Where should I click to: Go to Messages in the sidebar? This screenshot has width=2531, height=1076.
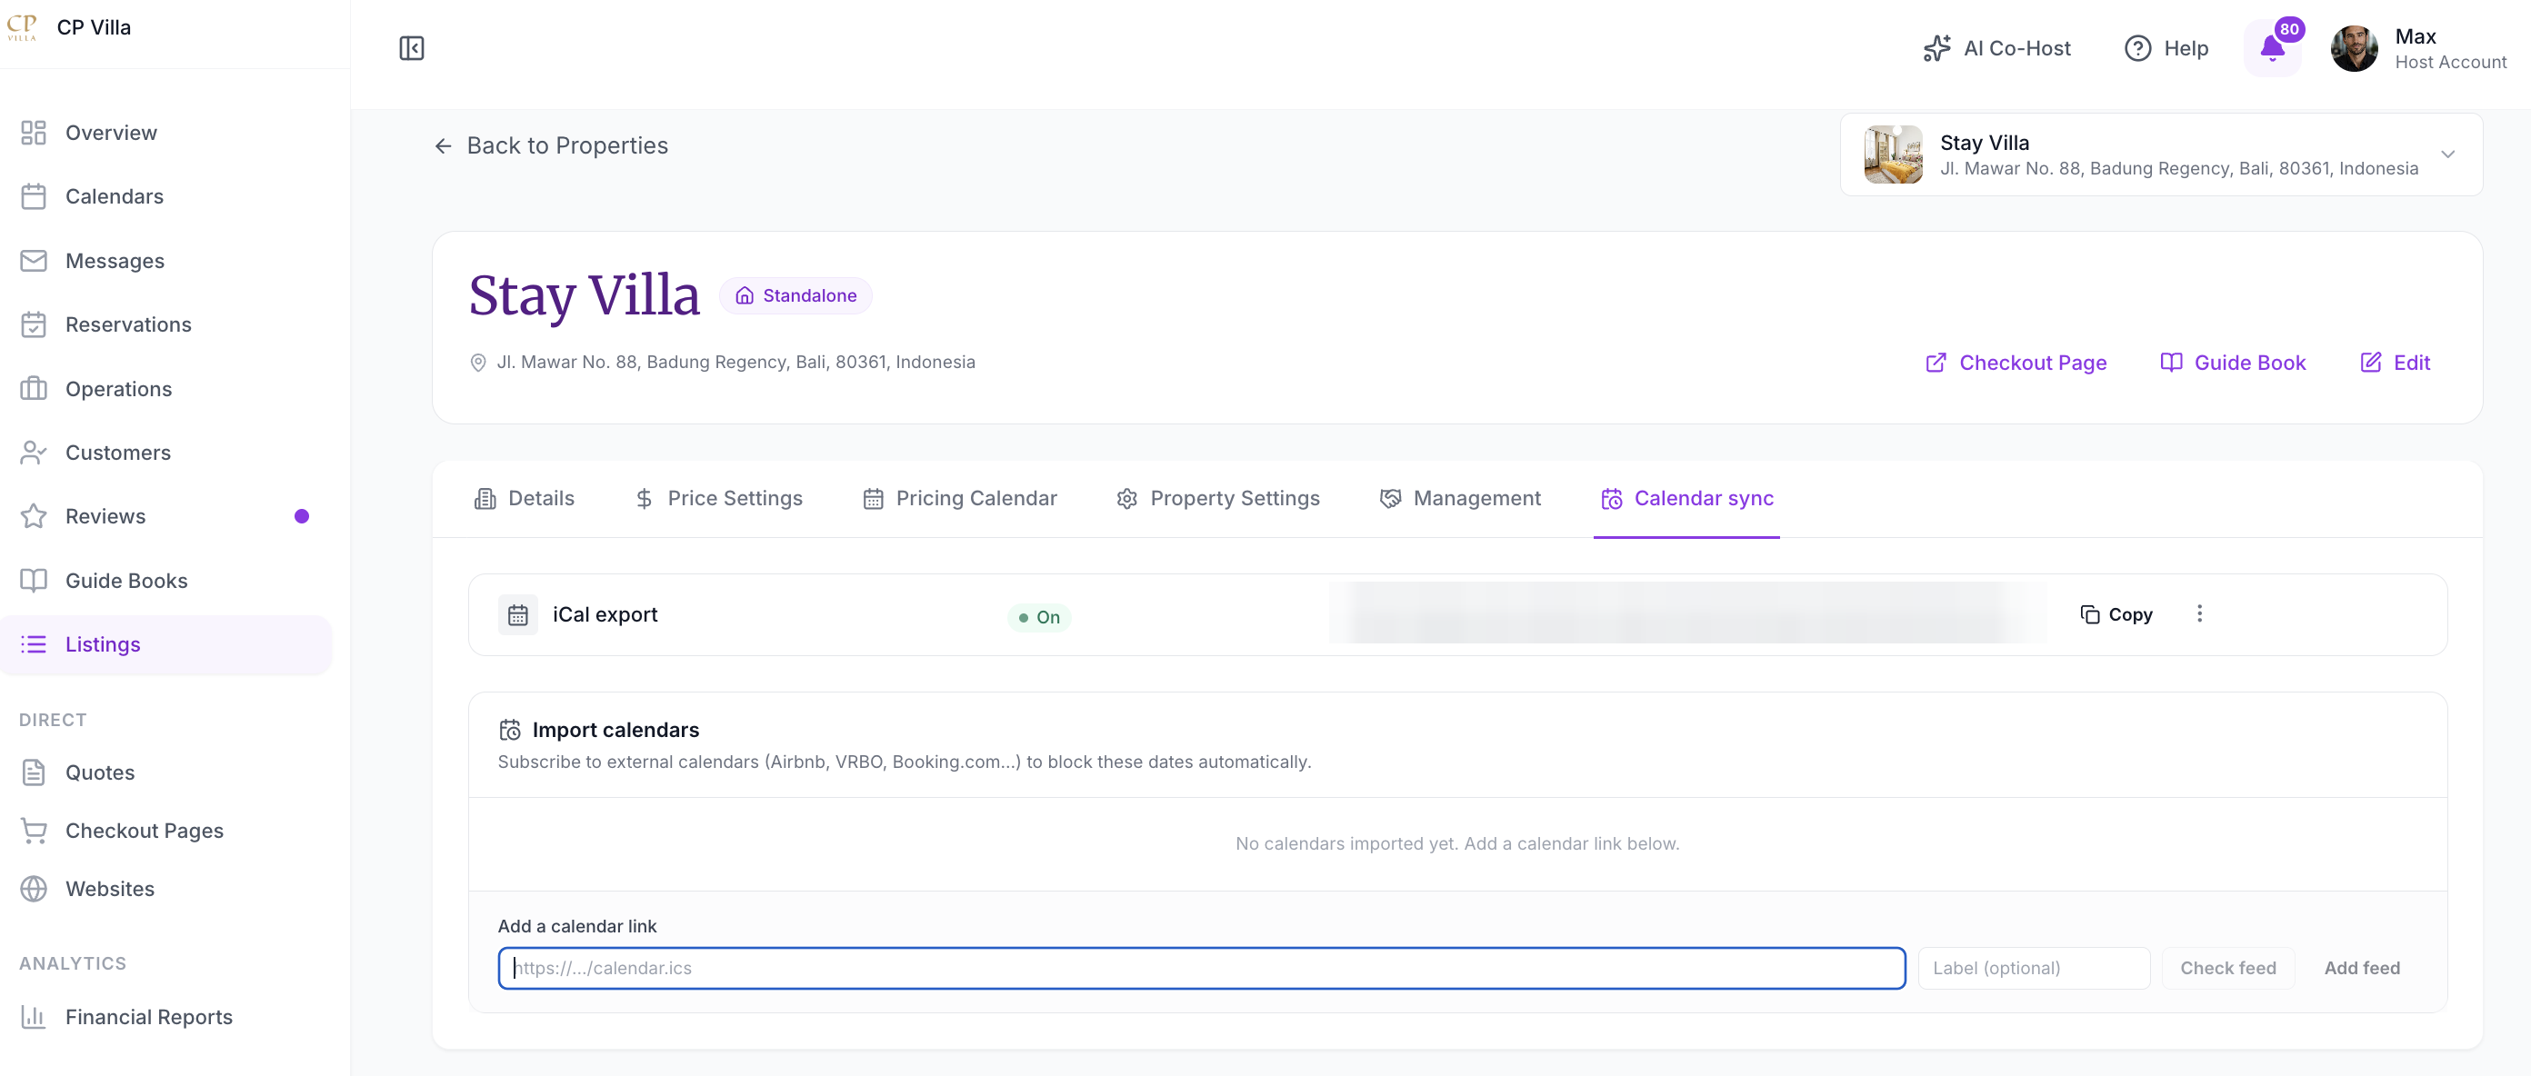pyautogui.click(x=167, y=260)
